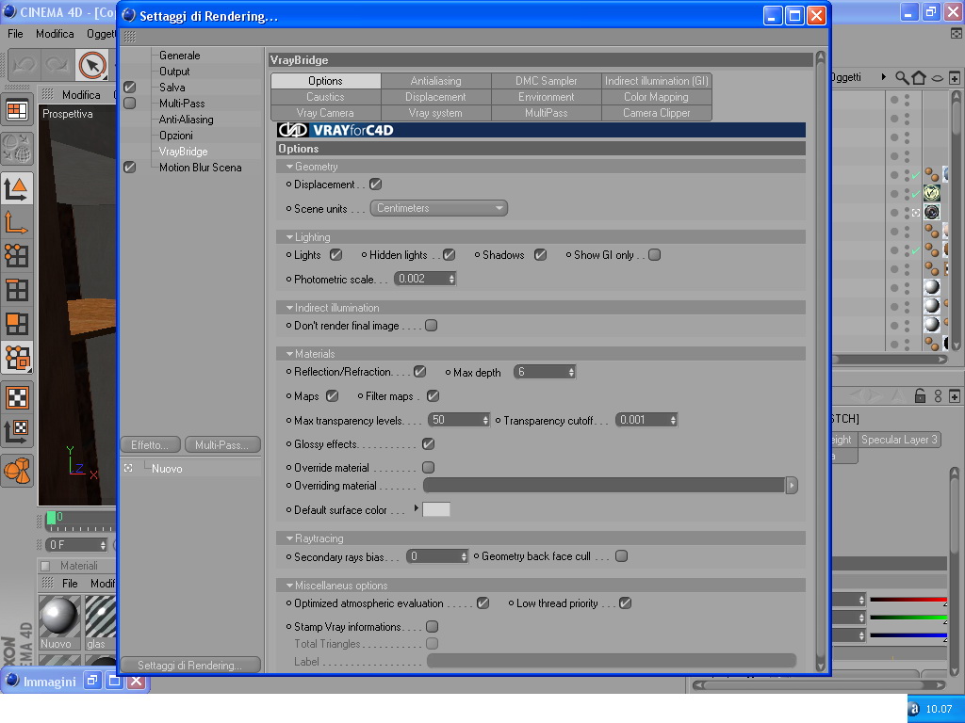The image size is (965, 723).
Task: Open the Scene units Centimeters dropdown
Action: [439, 208]
